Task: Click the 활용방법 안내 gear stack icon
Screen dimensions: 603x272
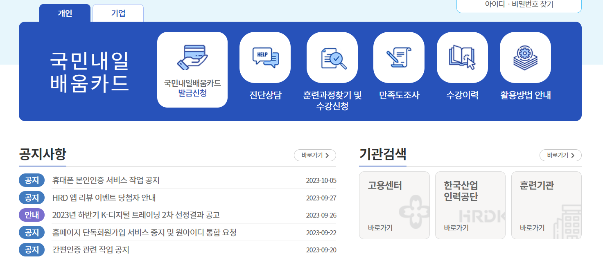Action: pyautogui.click(x=525, y=57)
